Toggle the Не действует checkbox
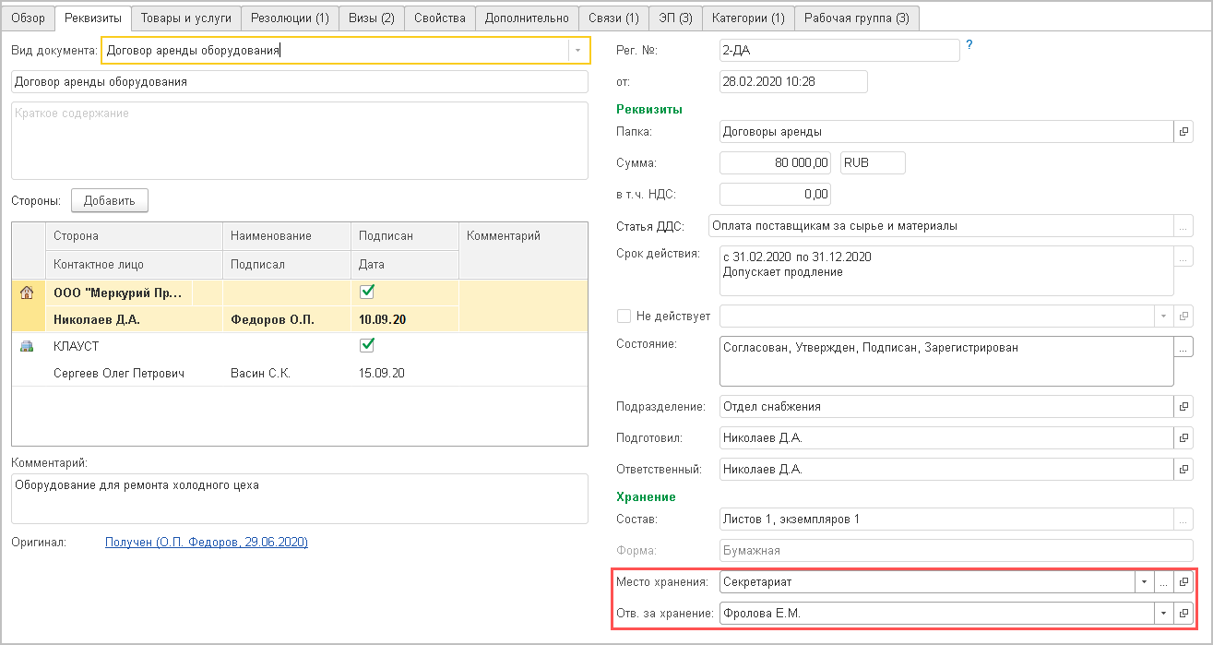 click(624, 317)
